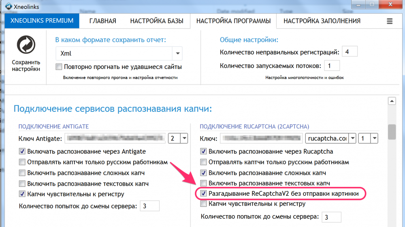Click the ПОДКЛЮЧЕНИЕ ANTIGATE heading
Image resolution: width=405 pixels, height=227 pixels.
pyautogui.click(x=53, y=126)
